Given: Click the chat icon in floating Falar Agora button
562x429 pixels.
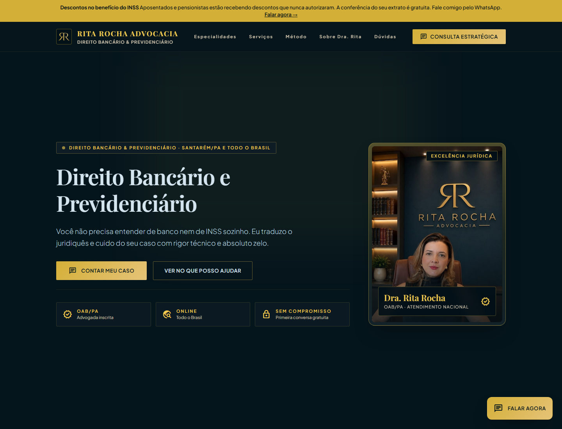Looking at the screenshot, I should pos(498,408).
